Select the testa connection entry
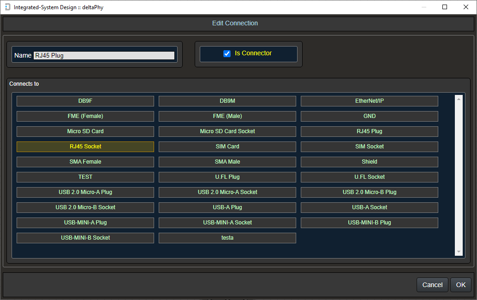 (227, 238)
